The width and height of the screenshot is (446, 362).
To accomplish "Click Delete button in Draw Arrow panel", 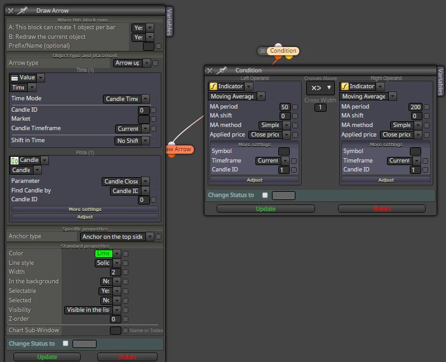I will [x=127, y=356].
